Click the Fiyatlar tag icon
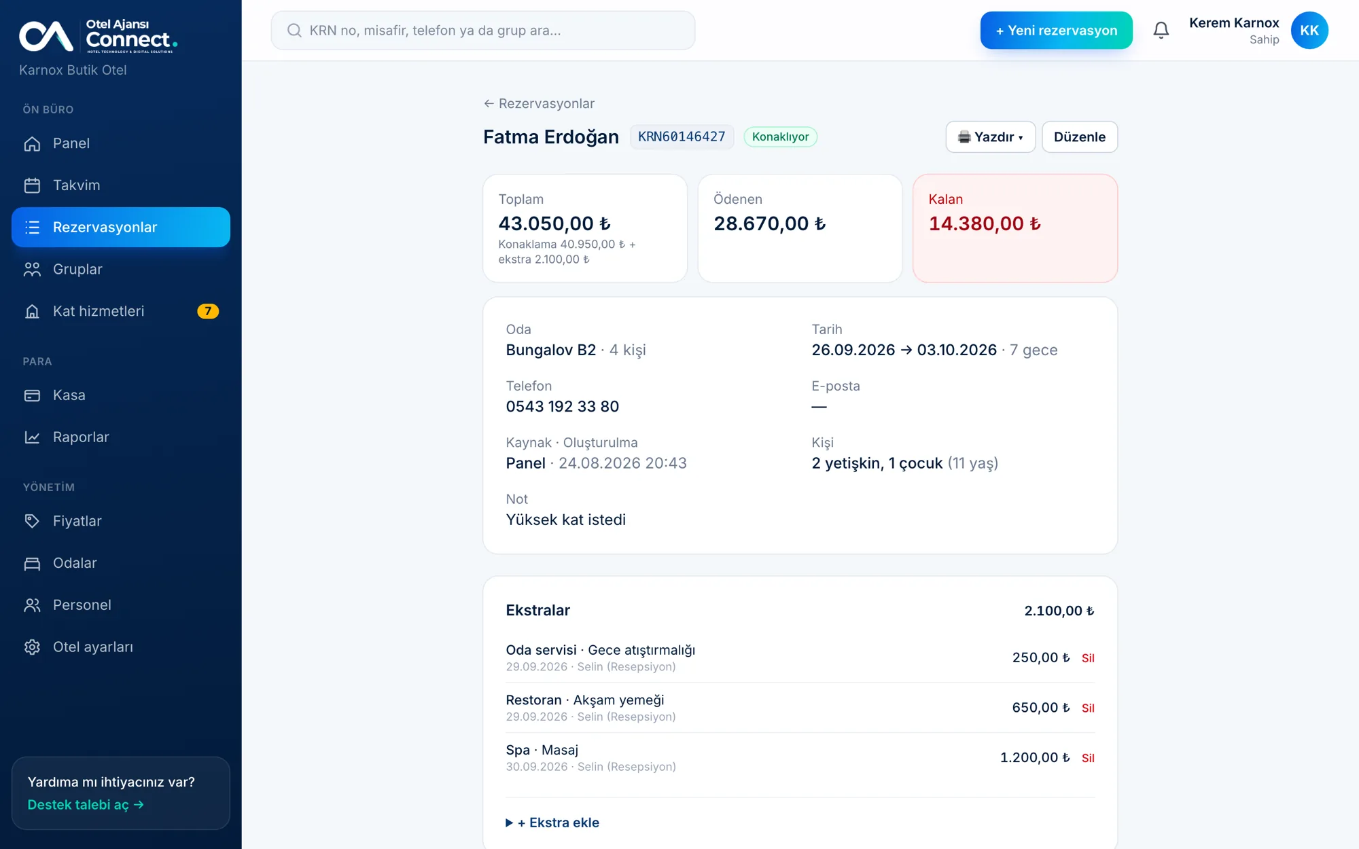The width and height of the screenshot is (1359, 849). point(32,521)
